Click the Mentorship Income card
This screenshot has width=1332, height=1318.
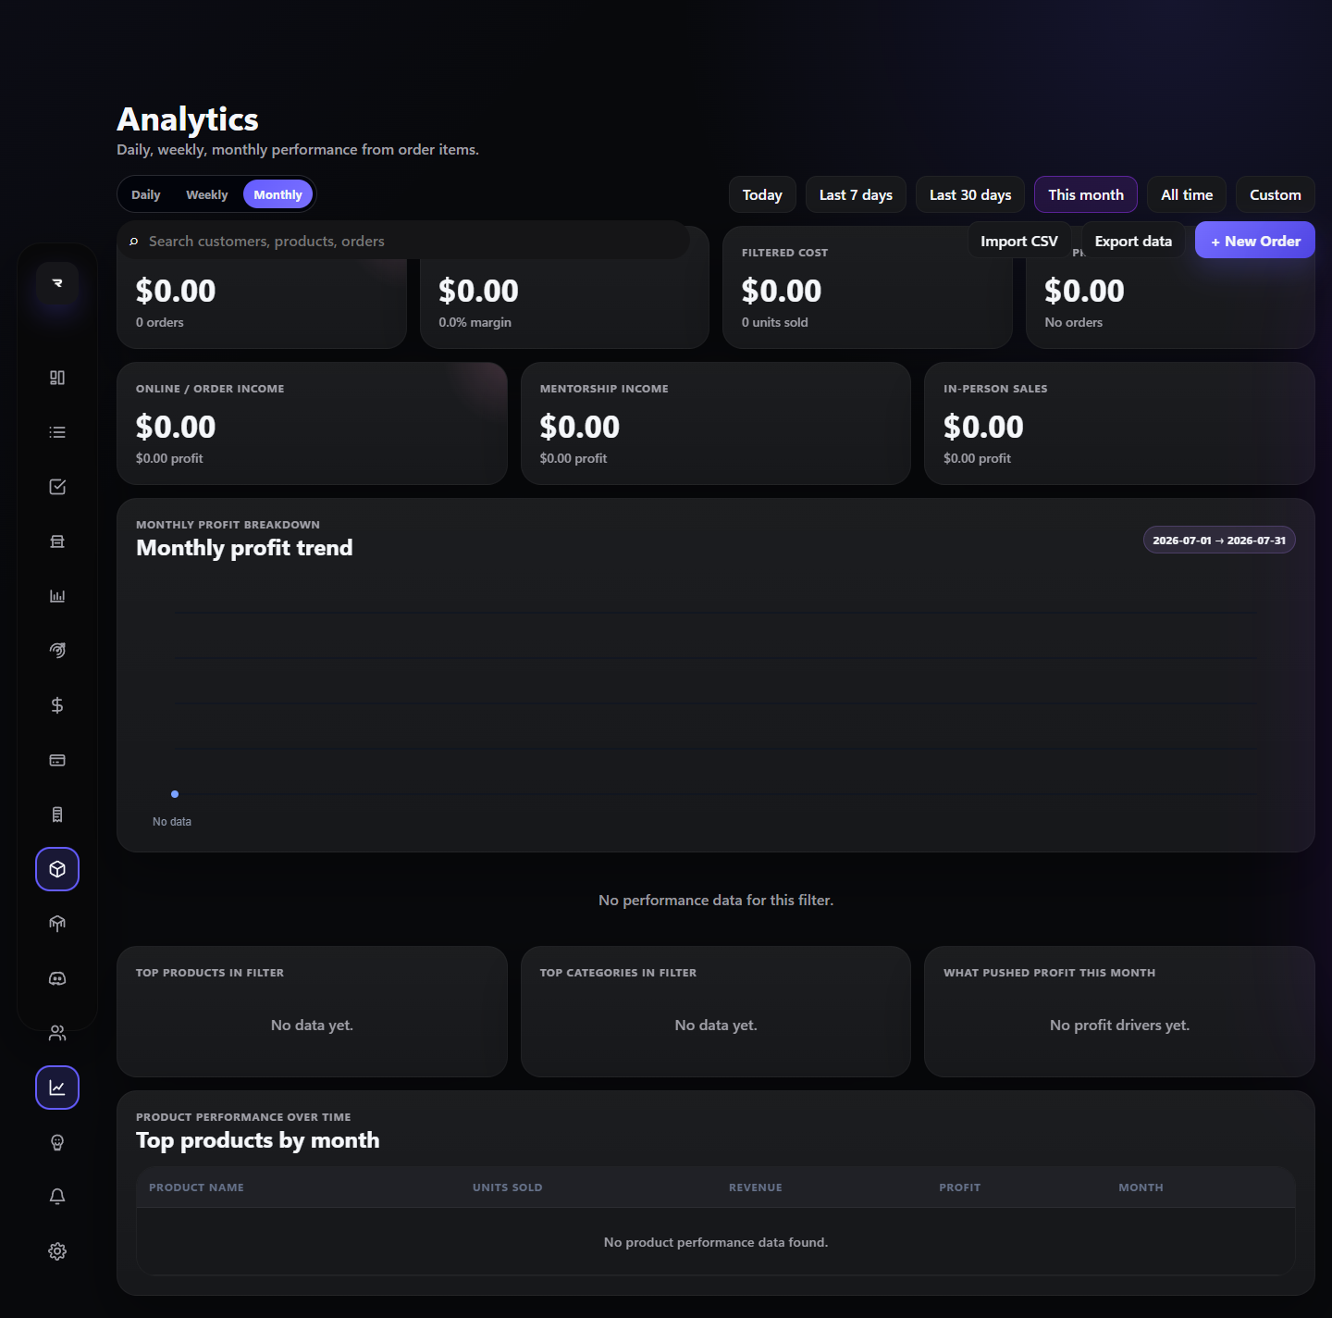(x=716, y=424)
